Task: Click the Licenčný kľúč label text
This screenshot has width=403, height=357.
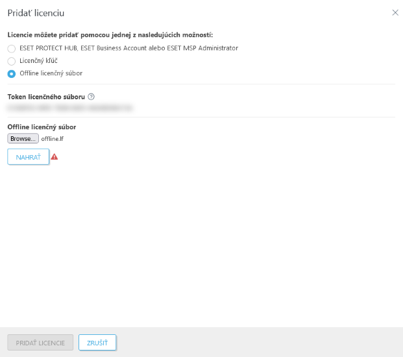Action: tap(38, 61)
